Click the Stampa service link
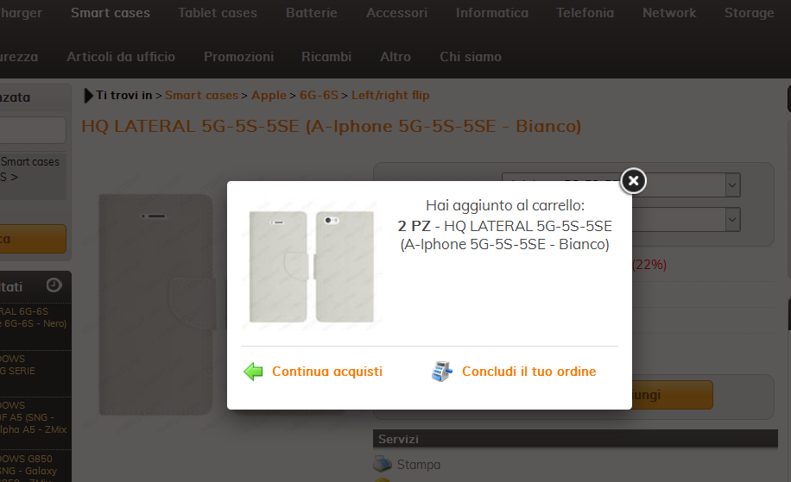The image size is (791, 482). tap(418, 465)
